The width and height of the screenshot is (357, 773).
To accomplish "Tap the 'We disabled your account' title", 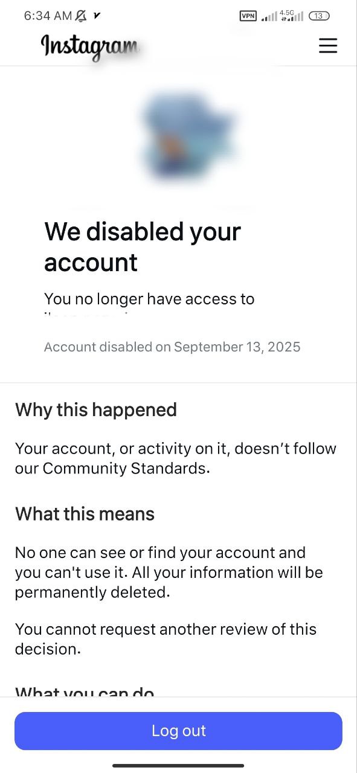I will [x=143, y=246].
